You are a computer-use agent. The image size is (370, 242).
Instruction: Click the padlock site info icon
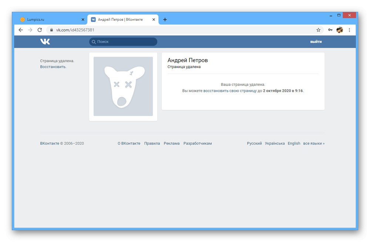click(x=51, y=30)
